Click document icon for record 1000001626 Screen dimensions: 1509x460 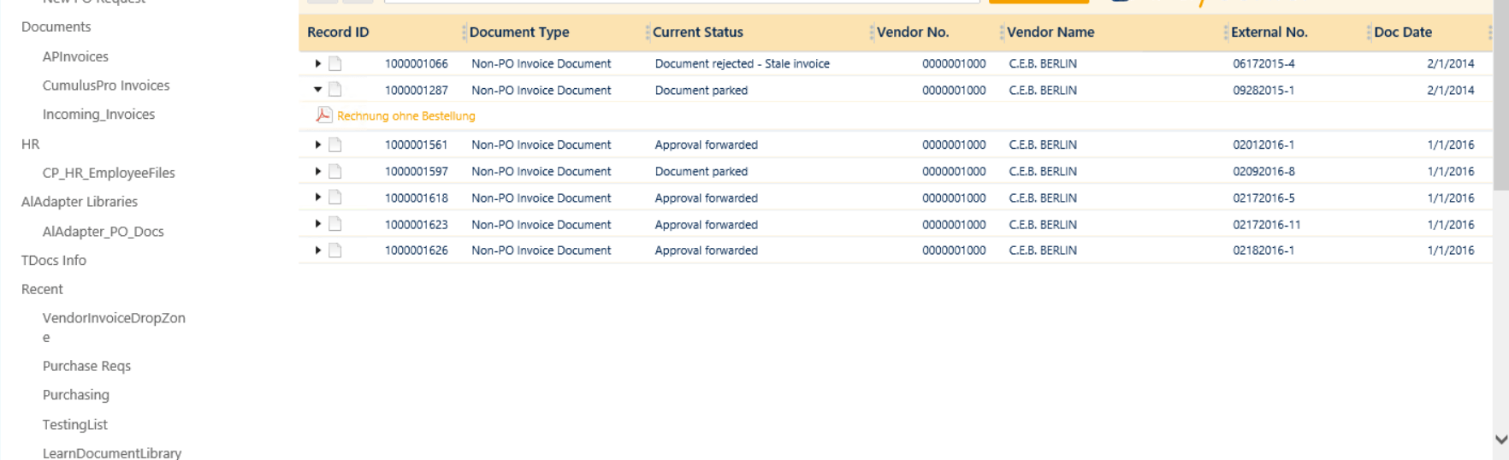(335, 251)
